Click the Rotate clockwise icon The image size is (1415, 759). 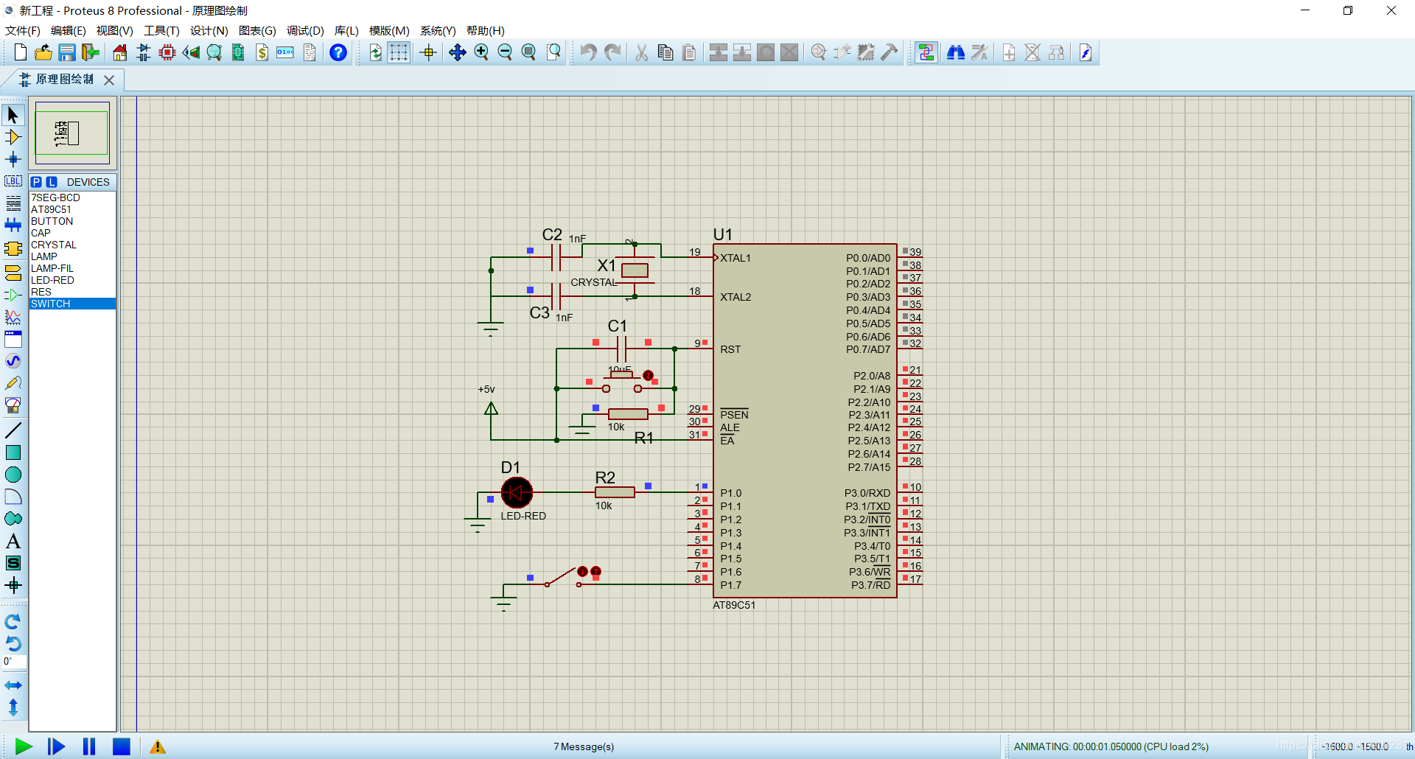(13, 622)
